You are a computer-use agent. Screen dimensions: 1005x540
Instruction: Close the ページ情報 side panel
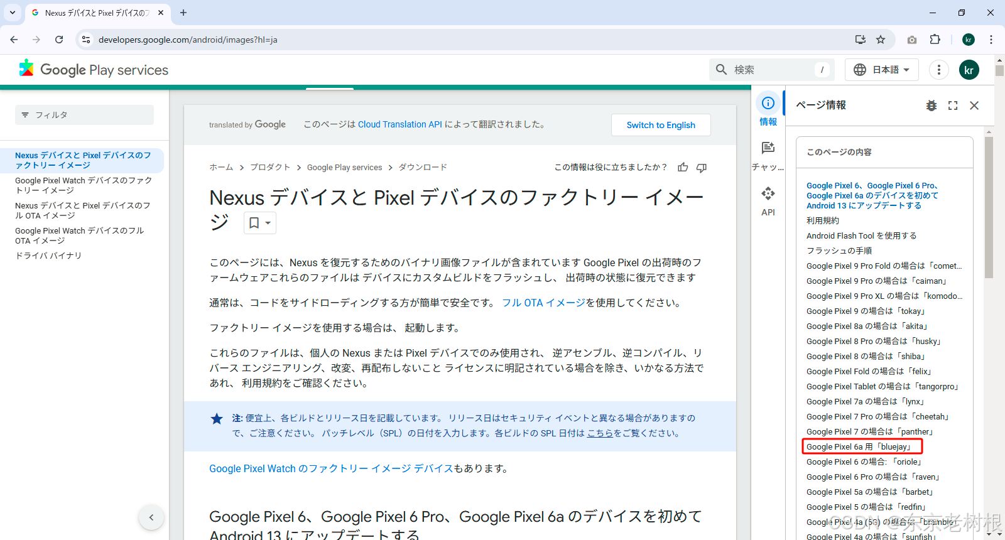point(974,105)
